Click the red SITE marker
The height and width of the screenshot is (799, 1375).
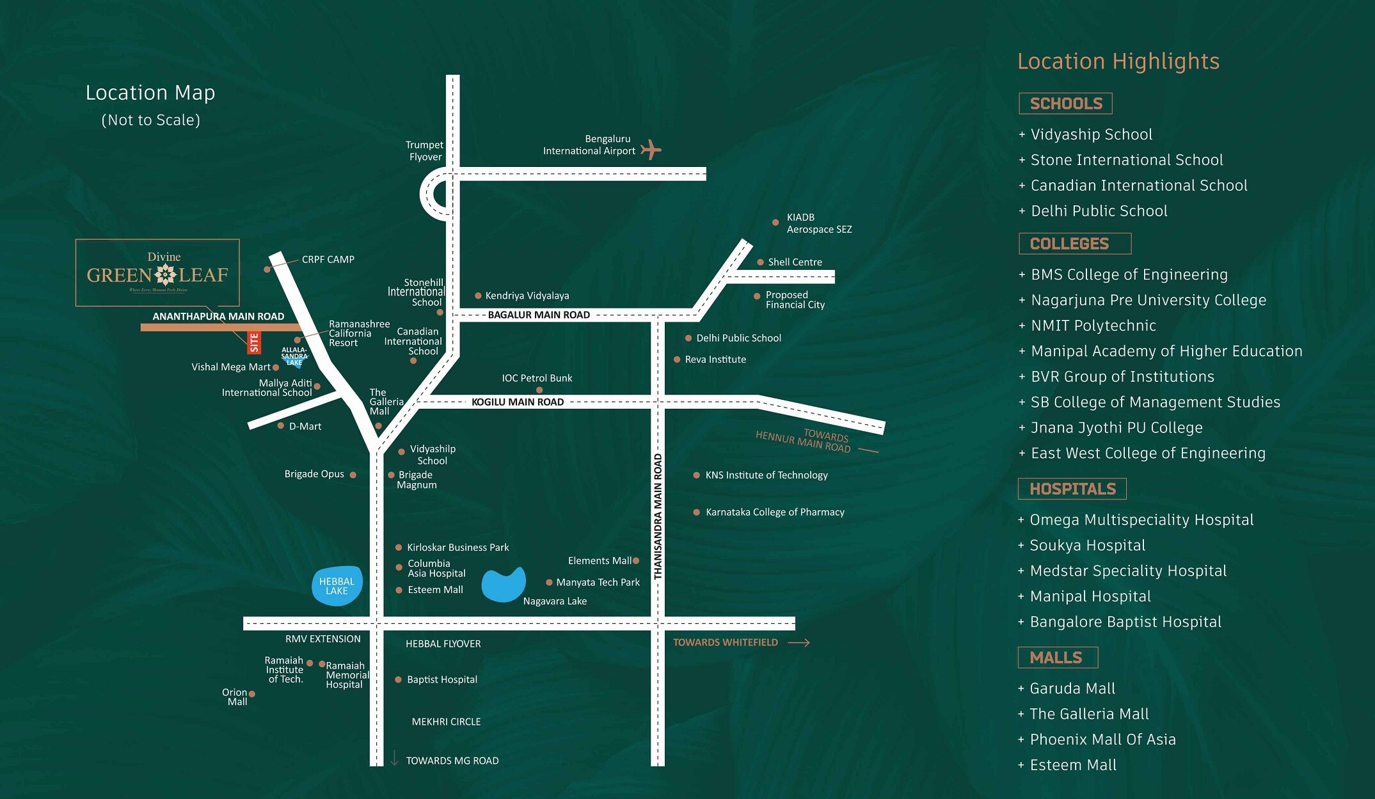tap(254, 343)
